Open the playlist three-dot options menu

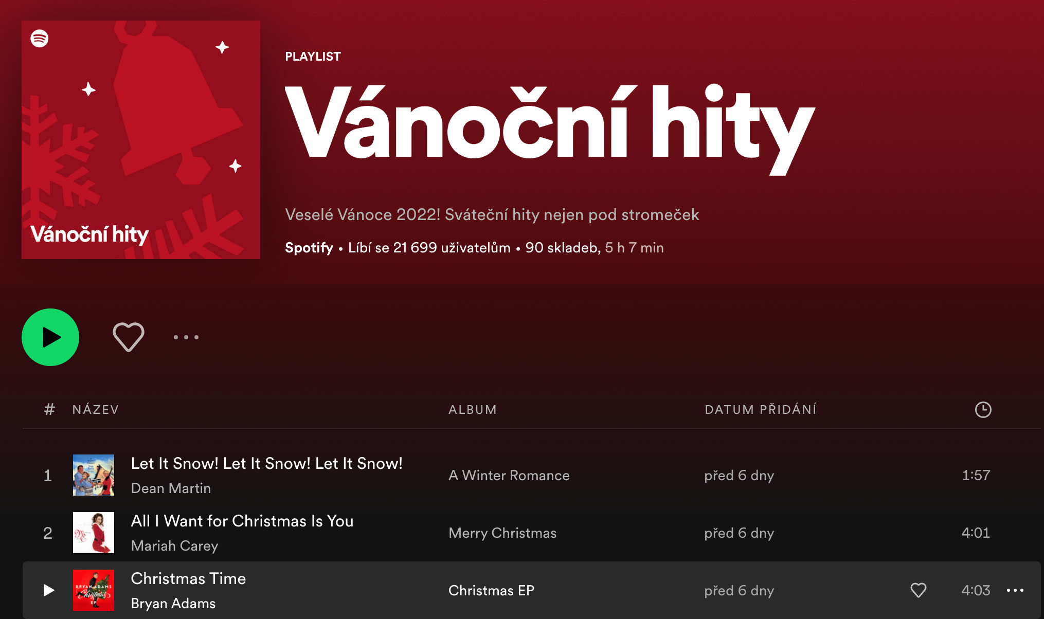[186, 337]
